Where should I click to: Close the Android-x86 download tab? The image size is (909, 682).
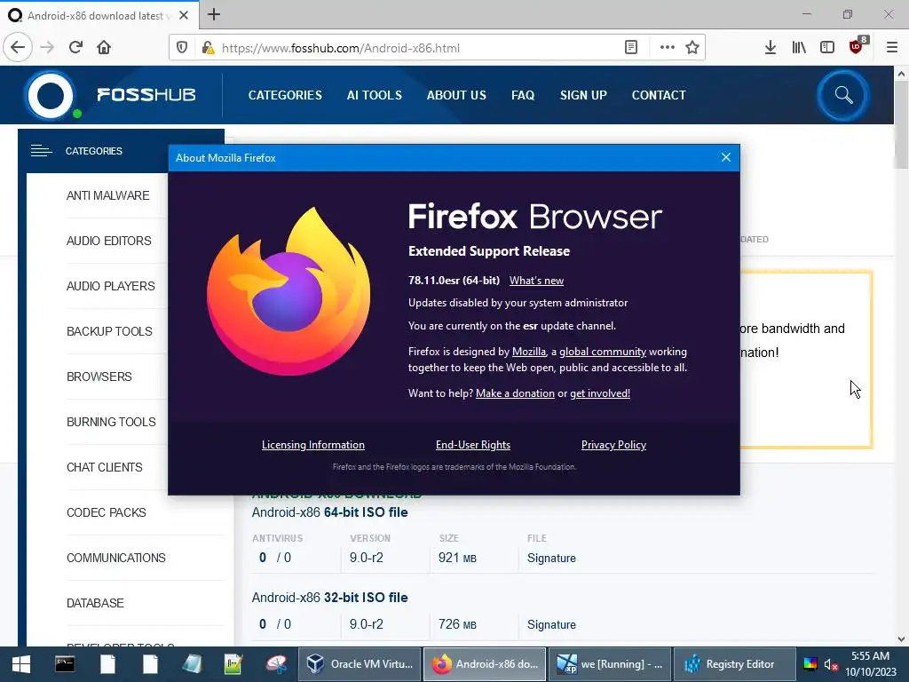(184, 15)
